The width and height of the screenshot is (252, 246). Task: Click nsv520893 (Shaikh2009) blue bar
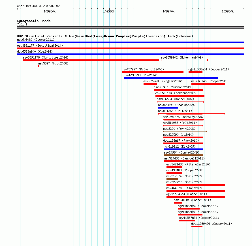[x=168, y=108]
